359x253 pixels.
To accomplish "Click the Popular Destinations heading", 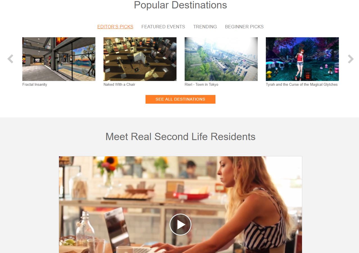I will (180, 5).
